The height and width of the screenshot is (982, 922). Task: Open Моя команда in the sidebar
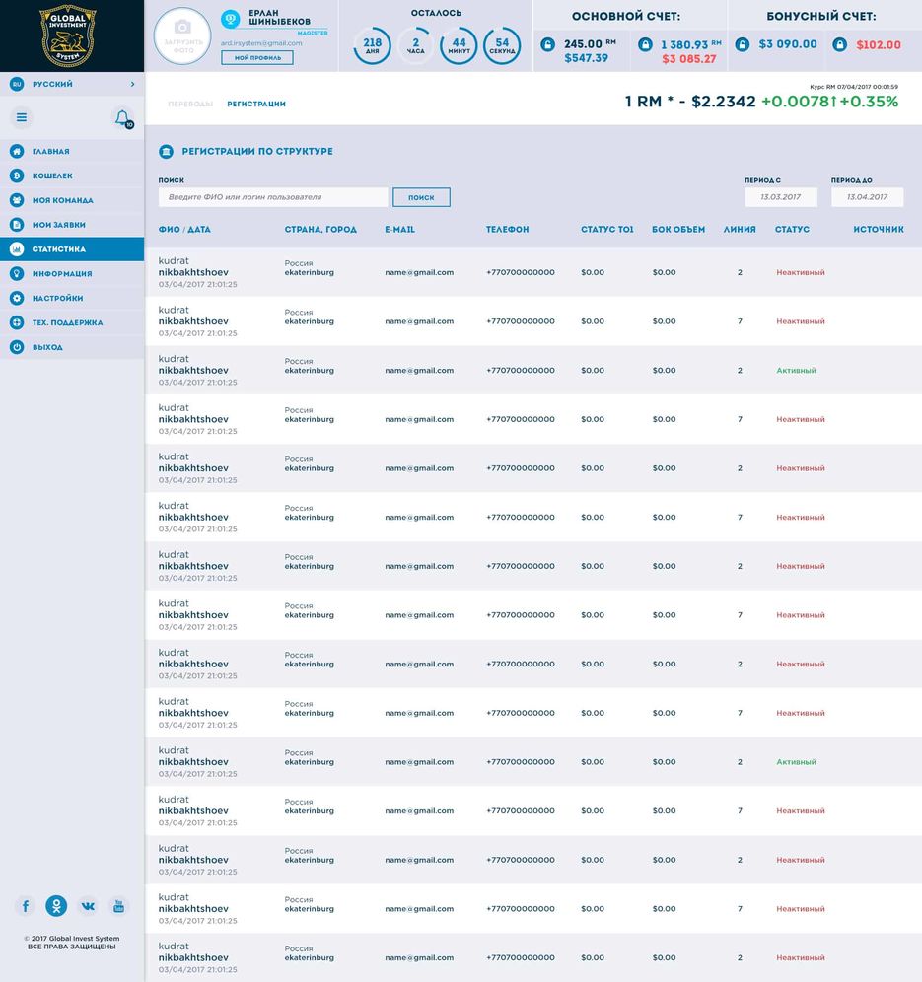(x=72, y=200)
